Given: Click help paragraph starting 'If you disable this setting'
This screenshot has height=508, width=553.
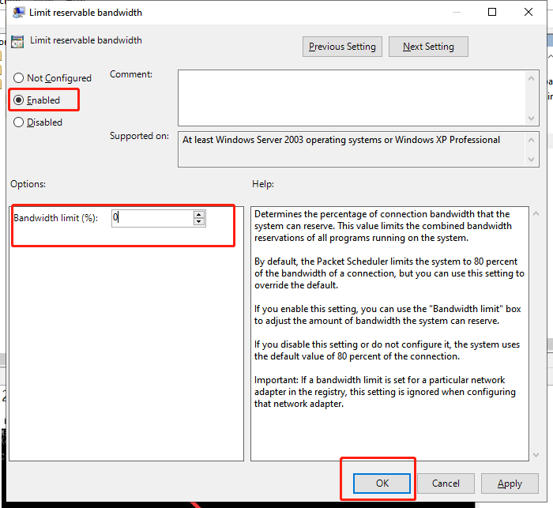Looking at the screenshot, I should pyautogui.click(x=387, y=350).
